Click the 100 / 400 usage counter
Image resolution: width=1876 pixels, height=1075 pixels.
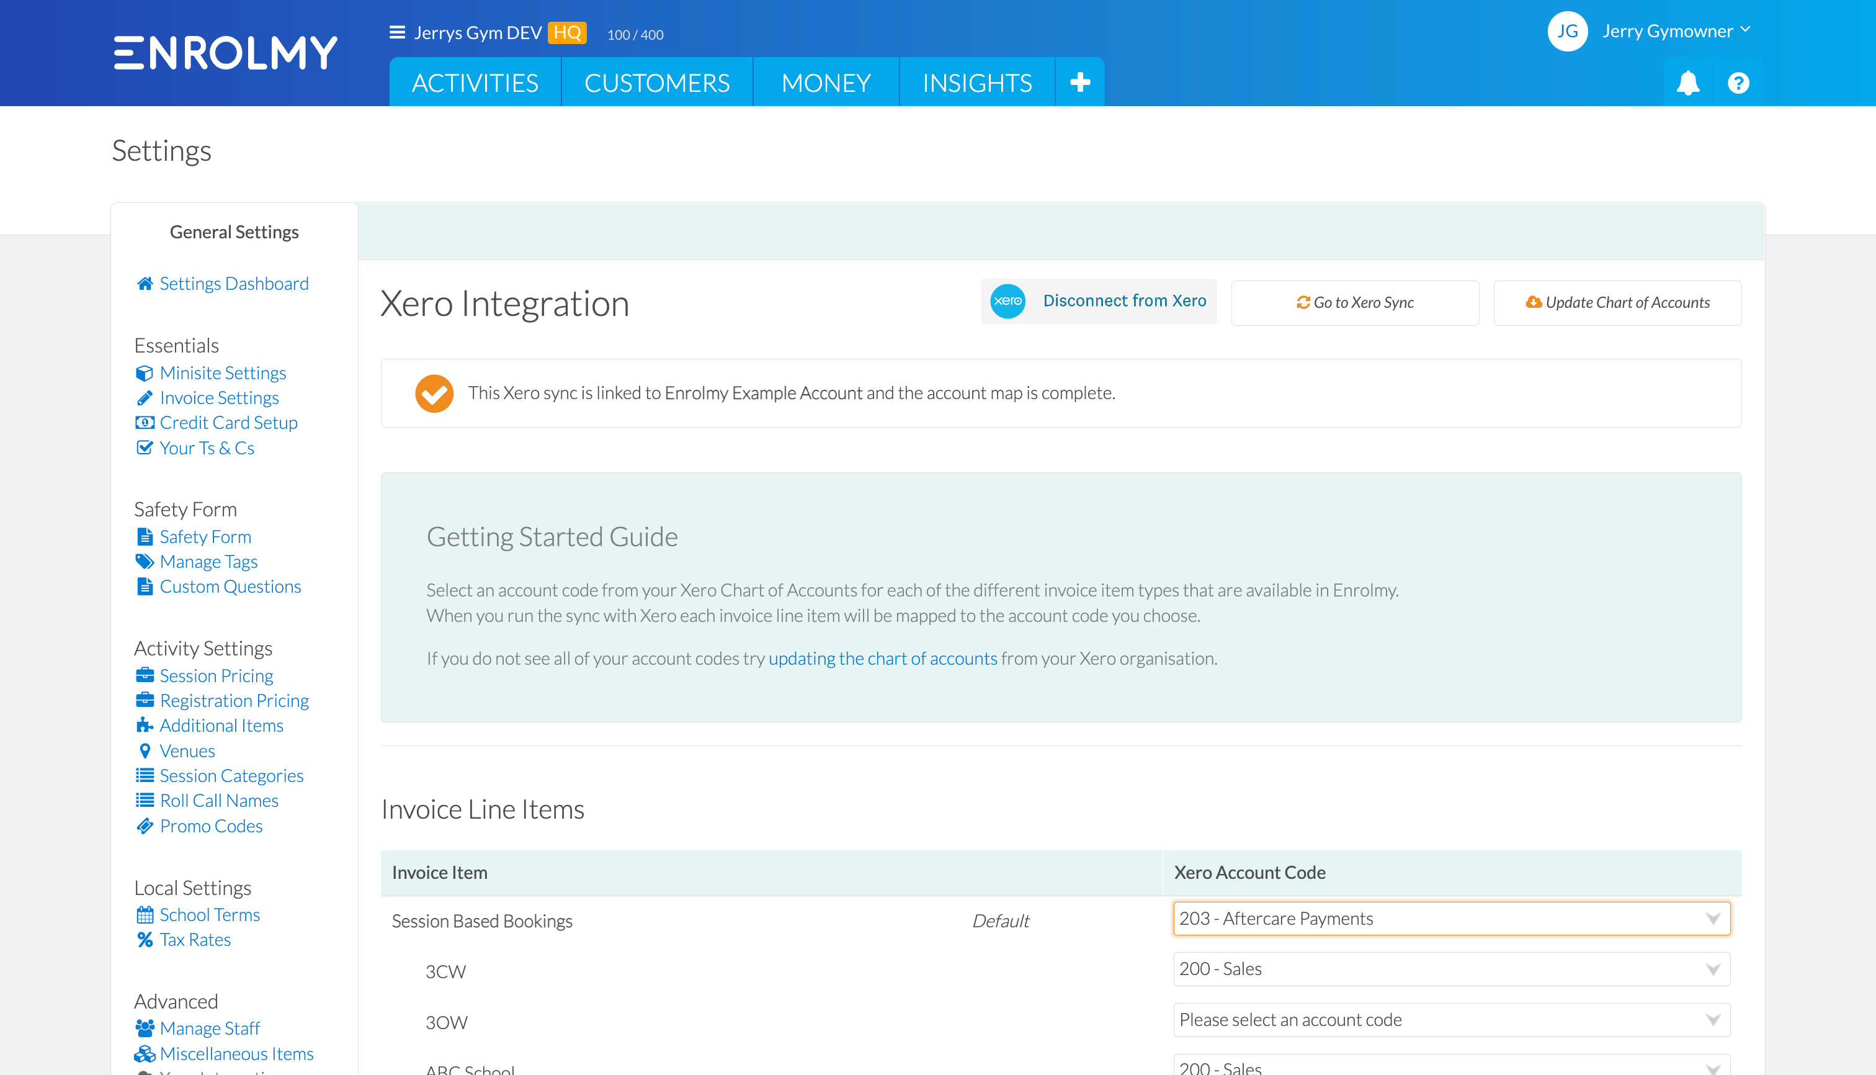(635, 35)
